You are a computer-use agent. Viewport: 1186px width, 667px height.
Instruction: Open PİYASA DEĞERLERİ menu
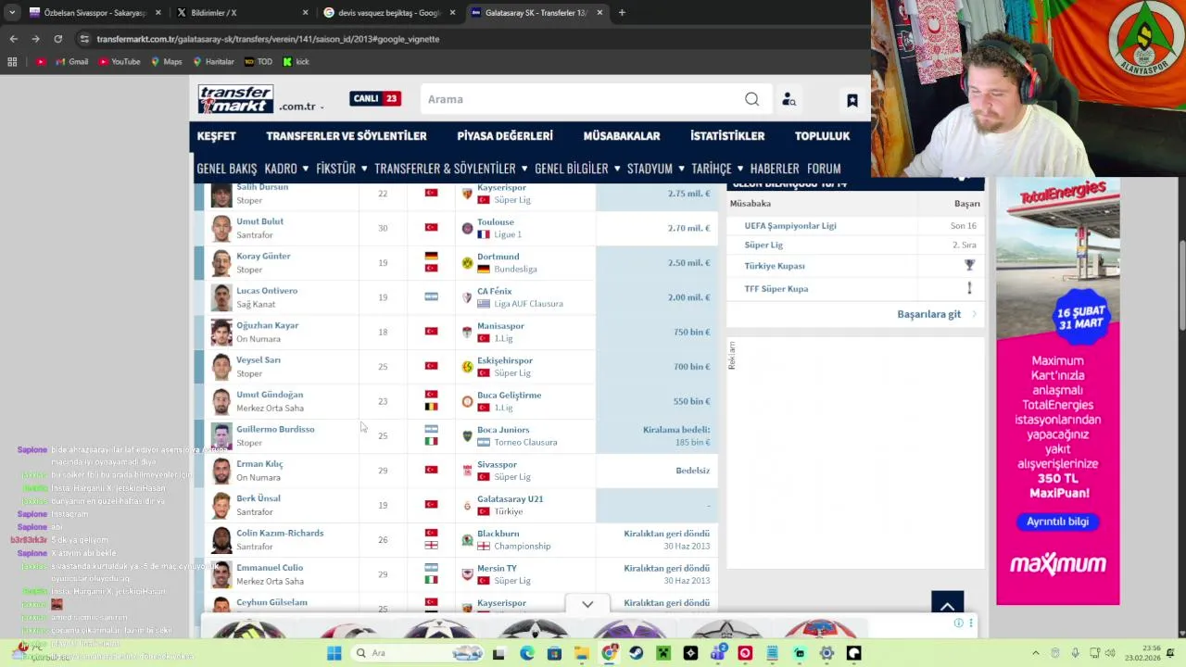[x=505, y=135]
